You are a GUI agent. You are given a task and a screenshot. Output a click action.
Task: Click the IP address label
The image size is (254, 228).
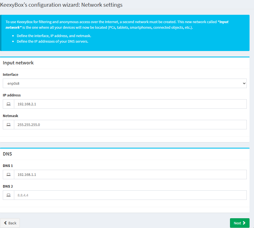click(12, 95)
